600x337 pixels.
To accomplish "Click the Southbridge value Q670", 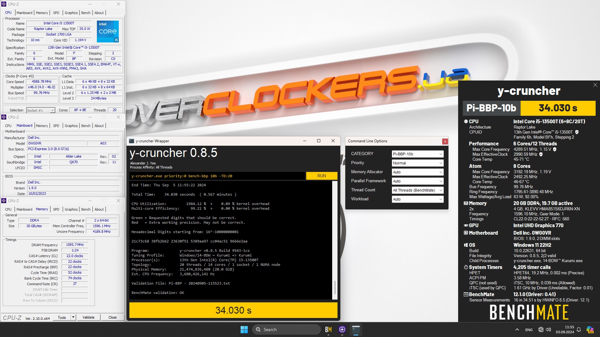I will point(74,162).
